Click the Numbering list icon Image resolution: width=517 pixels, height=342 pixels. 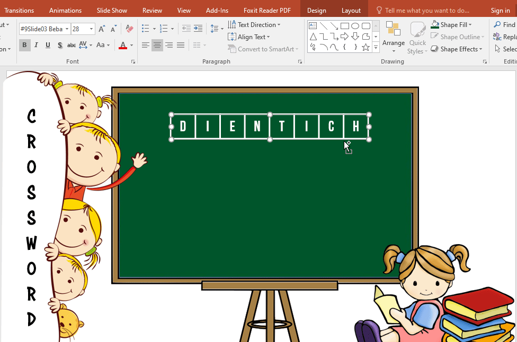click(x=164, y=29)
